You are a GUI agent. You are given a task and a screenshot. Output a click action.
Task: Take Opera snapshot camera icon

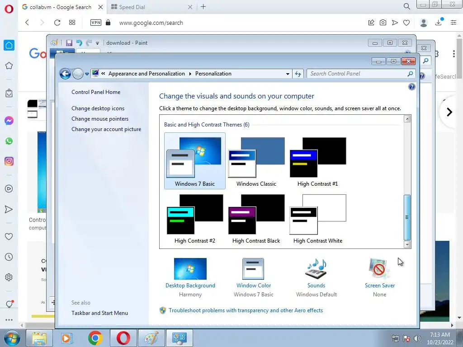[x=383, y=23]
